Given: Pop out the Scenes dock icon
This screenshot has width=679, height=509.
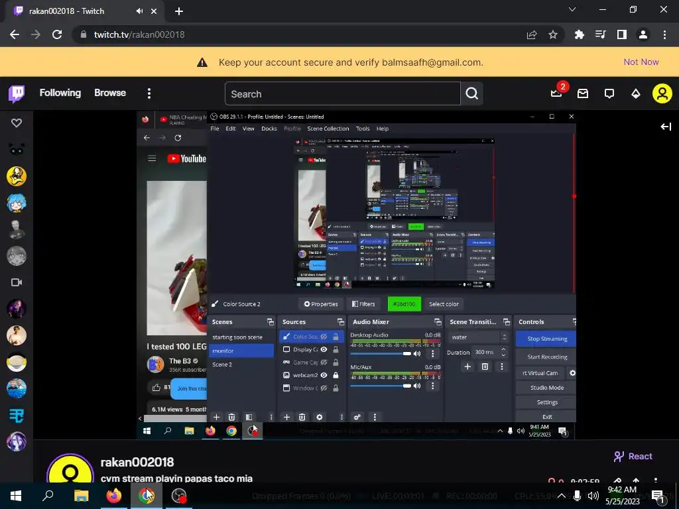Looking at the screenshot, I should [x=271, y=322].
